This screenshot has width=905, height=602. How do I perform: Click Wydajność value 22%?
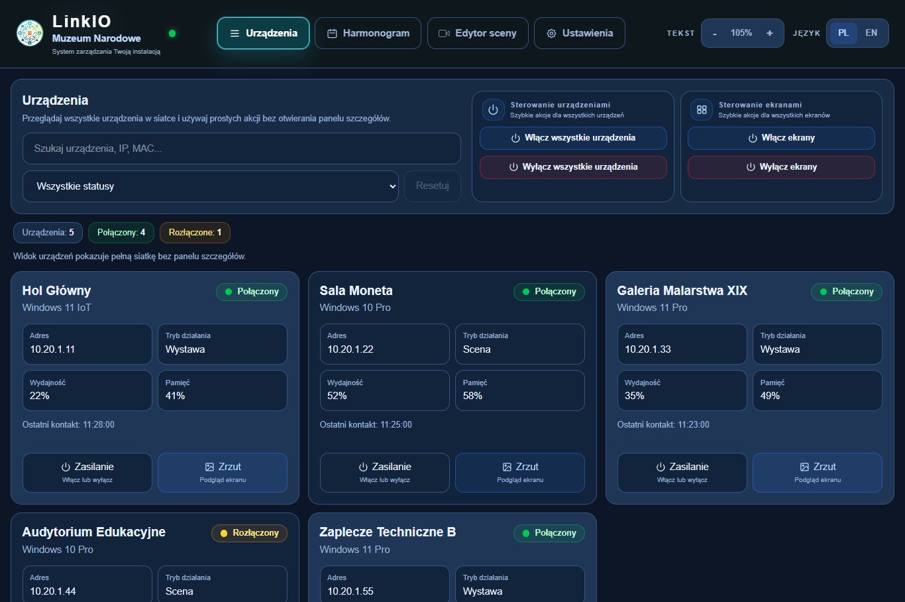40,396
